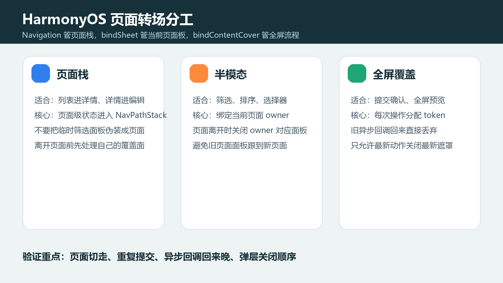503x283 pixels.
Task: Select the line 适合：提交确认、全屏预览
Action: coord(398,100)
